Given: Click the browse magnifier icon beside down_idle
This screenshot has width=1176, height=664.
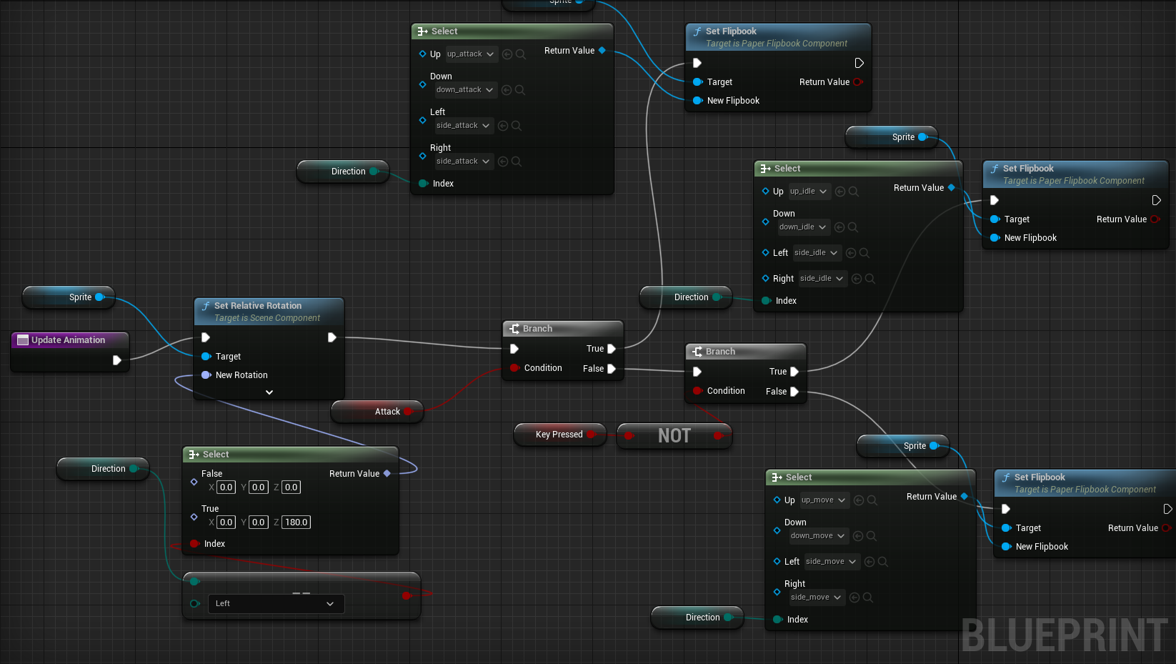Looking at the screenshot, I should point(853,227).
